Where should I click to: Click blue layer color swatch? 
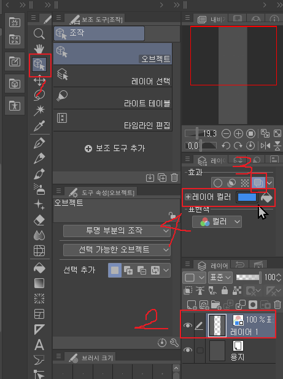tap(247, 197)
